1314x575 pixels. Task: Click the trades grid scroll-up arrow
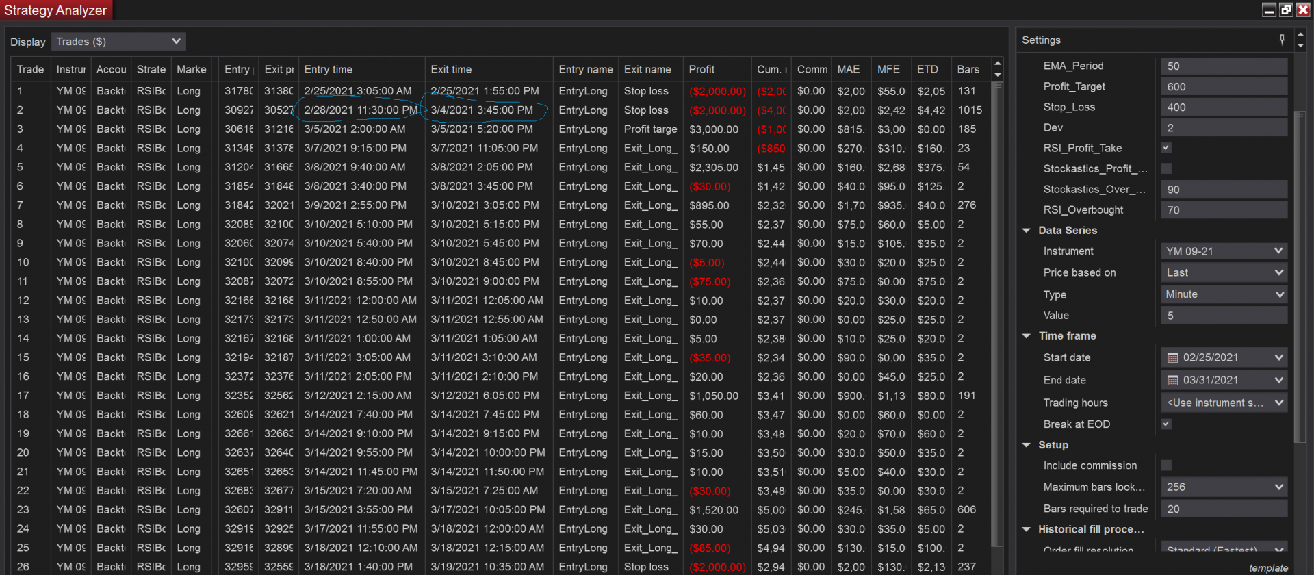997,63
